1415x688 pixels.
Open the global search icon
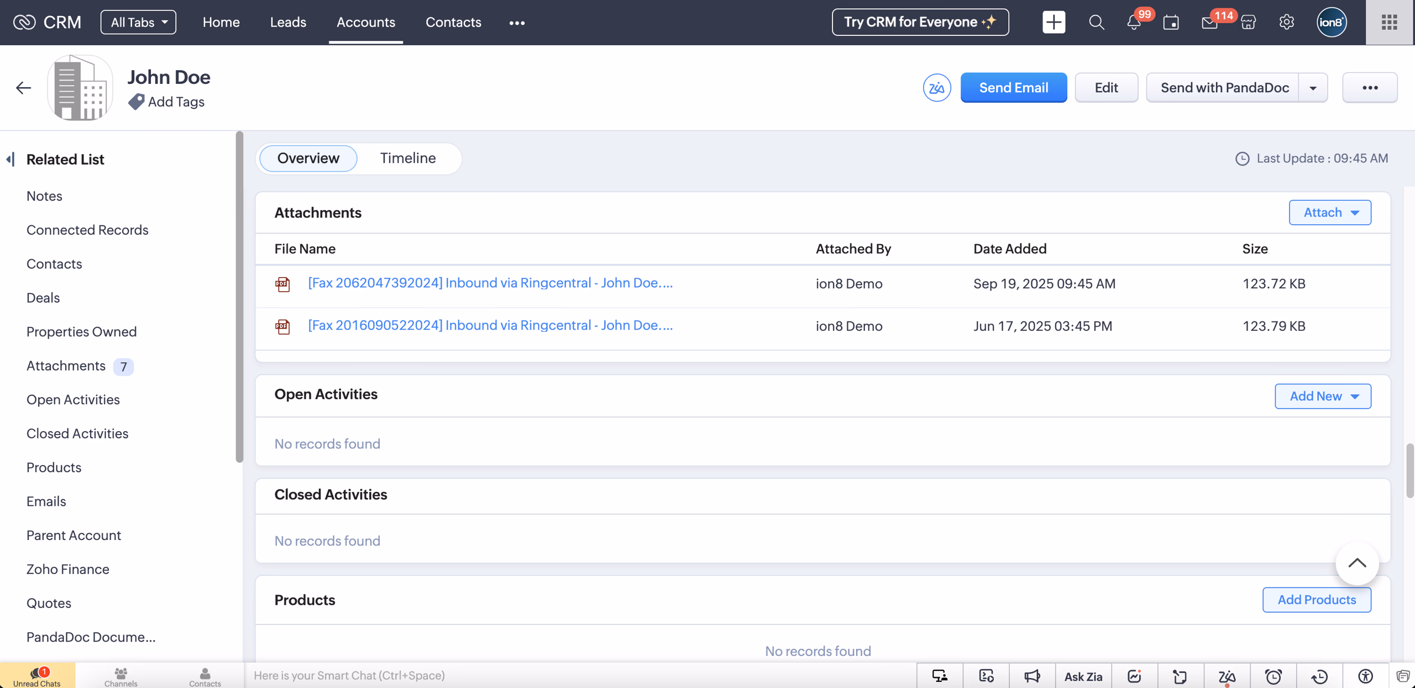1097,22
